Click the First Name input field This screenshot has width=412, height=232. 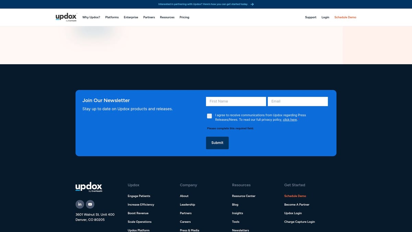click(x=236, y=101)
